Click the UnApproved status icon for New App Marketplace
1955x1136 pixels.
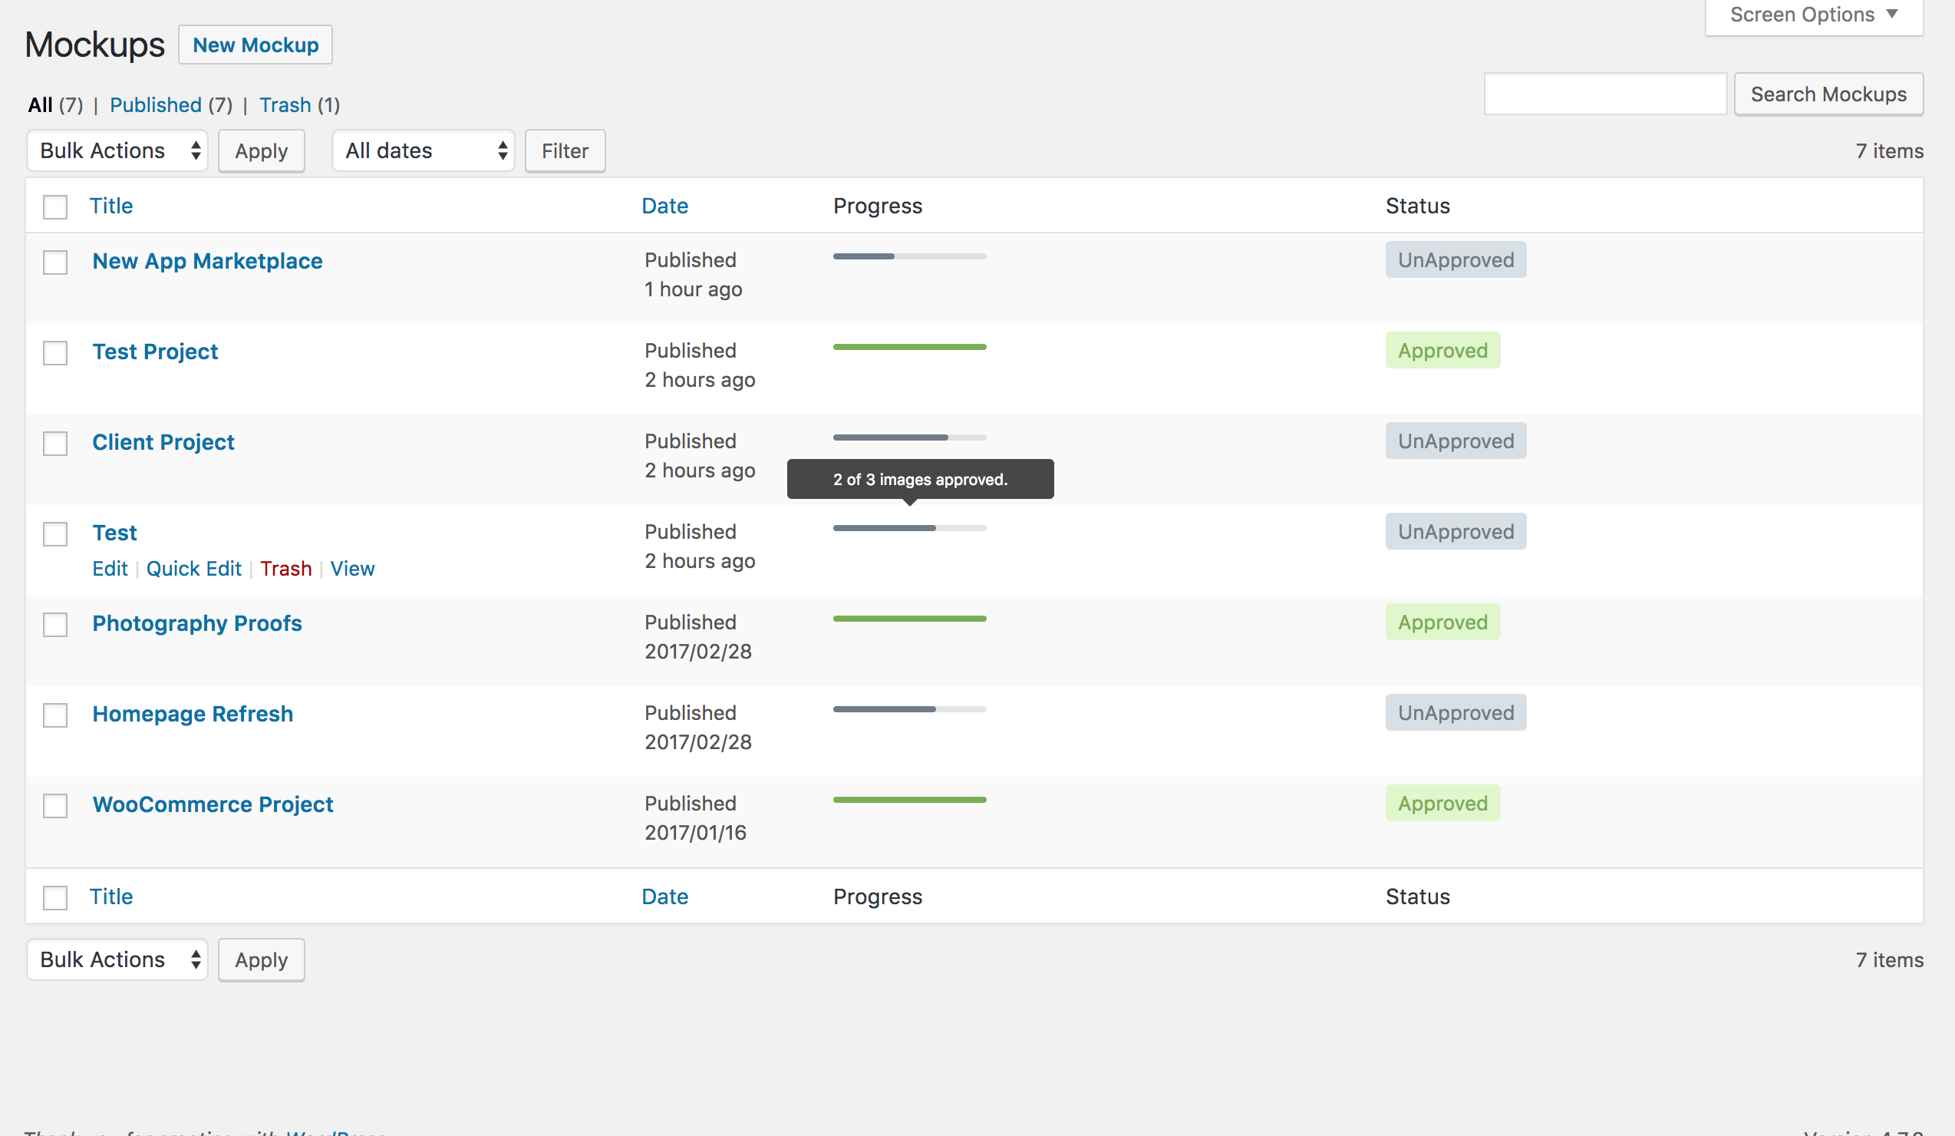[1456, 259]
